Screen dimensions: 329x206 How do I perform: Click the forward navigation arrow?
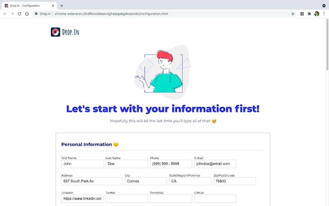[x=12, y=14]
